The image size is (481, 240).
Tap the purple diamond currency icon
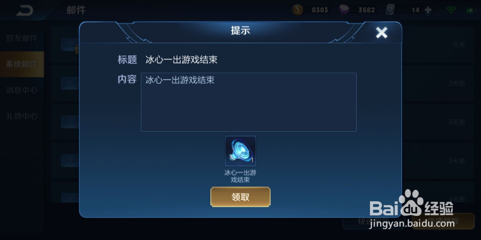tap(344, 10)
